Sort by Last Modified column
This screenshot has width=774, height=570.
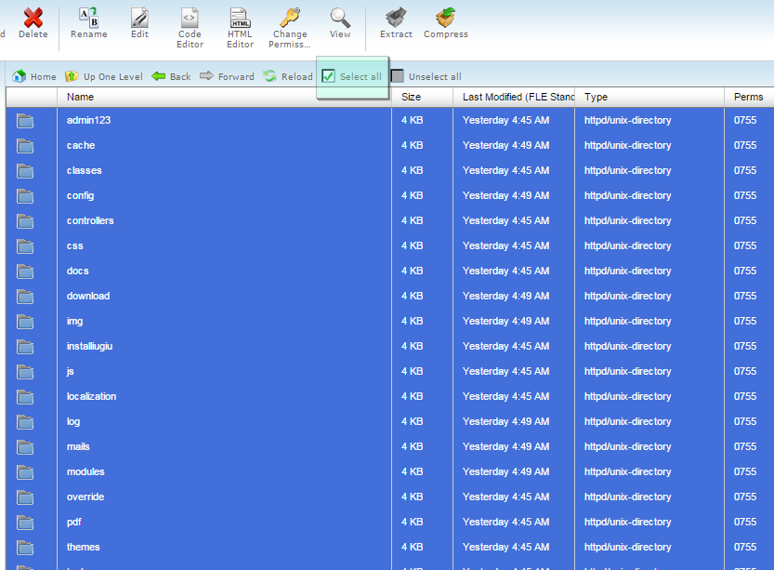click(x=514, y=97)
